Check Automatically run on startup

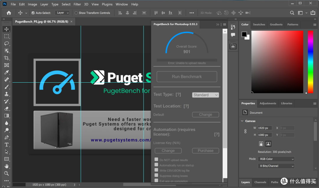point(156,165)
